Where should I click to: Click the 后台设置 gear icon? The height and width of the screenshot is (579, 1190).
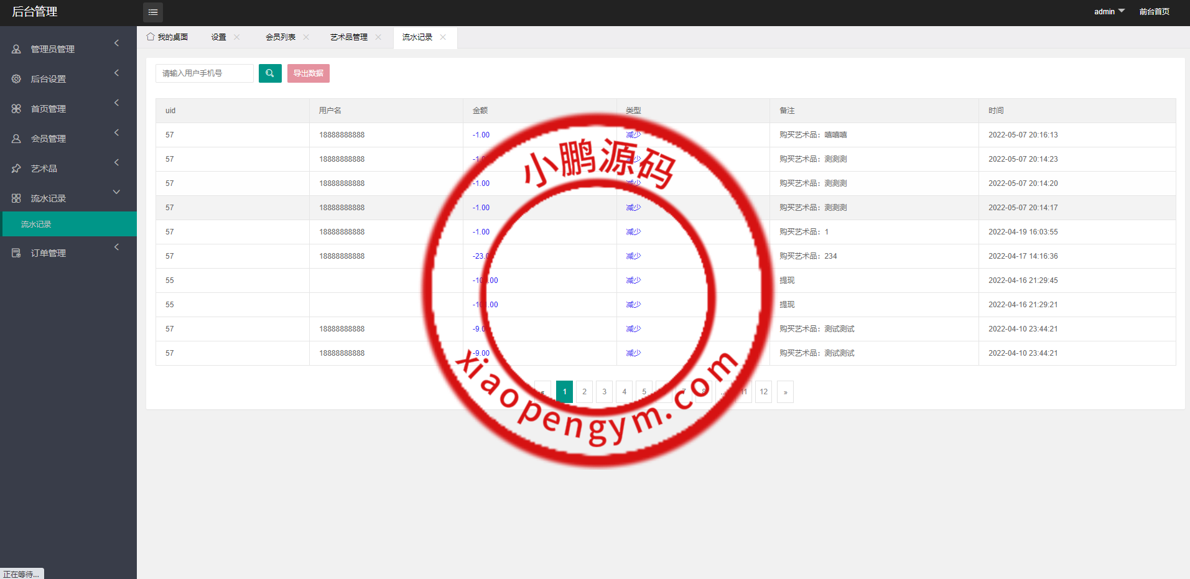click(16, 79)
